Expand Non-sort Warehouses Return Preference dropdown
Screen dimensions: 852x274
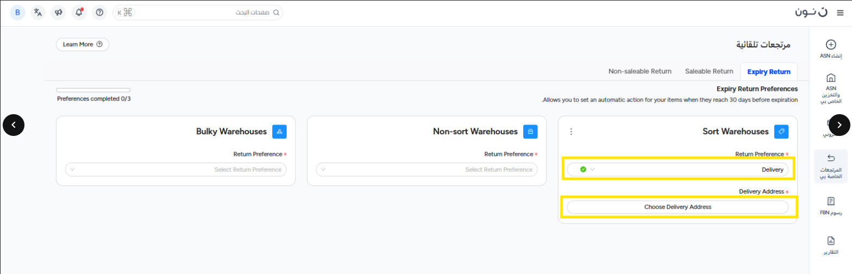pos(427,170)
